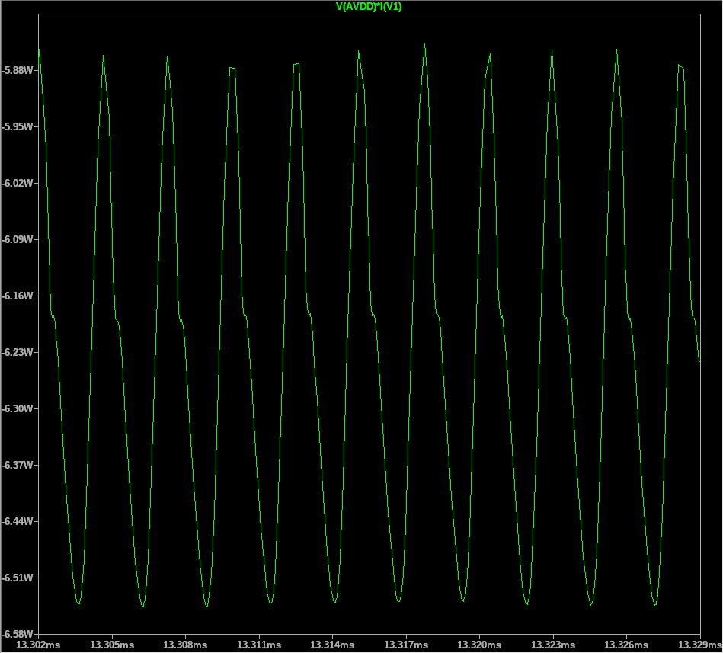Click the 13.329ms time axis label

tap(700, 645)
